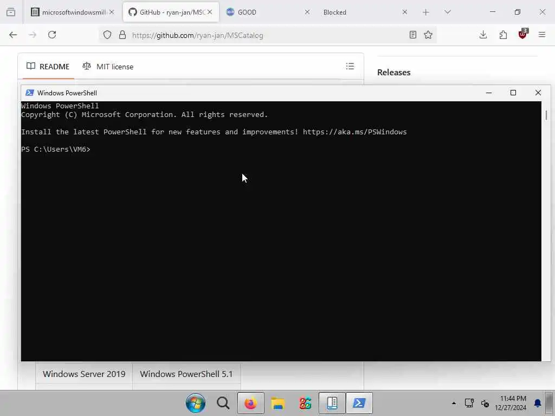This screenshot has width=555, height=416.
Task: Click the Windows Server 2019 table cell
Action: click(x=84, y=374)
